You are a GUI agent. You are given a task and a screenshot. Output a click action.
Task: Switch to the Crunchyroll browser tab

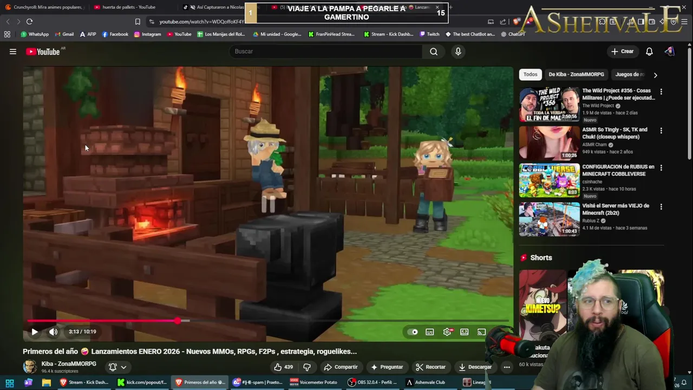click(44, 7)
